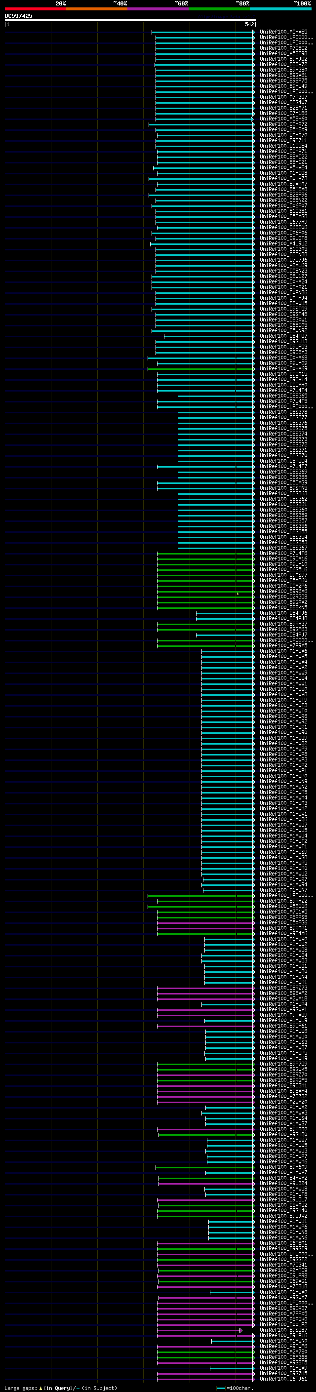The image size is (316, 1392).
Task: Select hit label UniRef100_B9VRA7
Action: click(283, 184)
